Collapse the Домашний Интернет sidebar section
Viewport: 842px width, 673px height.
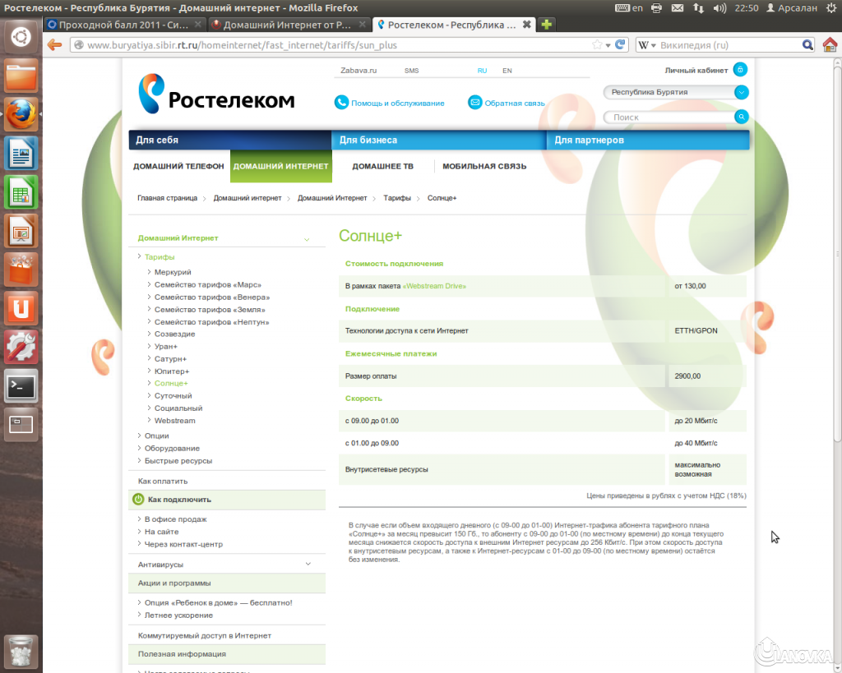(x=307, y=239)
